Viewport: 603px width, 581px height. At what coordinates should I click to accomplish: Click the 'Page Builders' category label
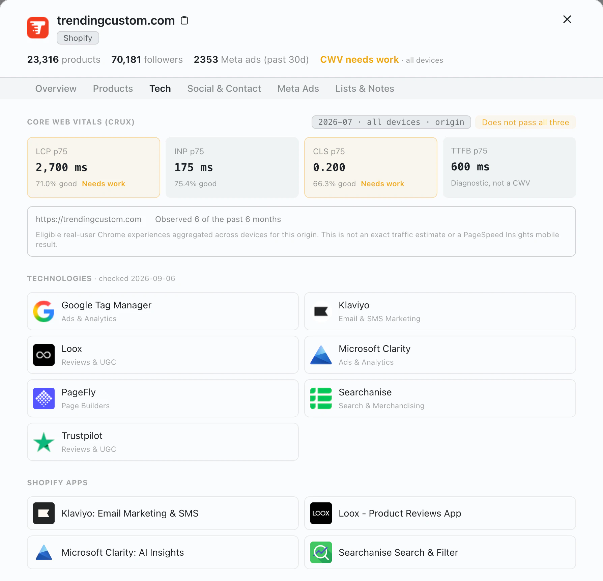(x=86, y=406)
